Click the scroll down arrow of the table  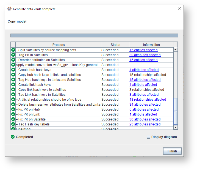[176, 127]
